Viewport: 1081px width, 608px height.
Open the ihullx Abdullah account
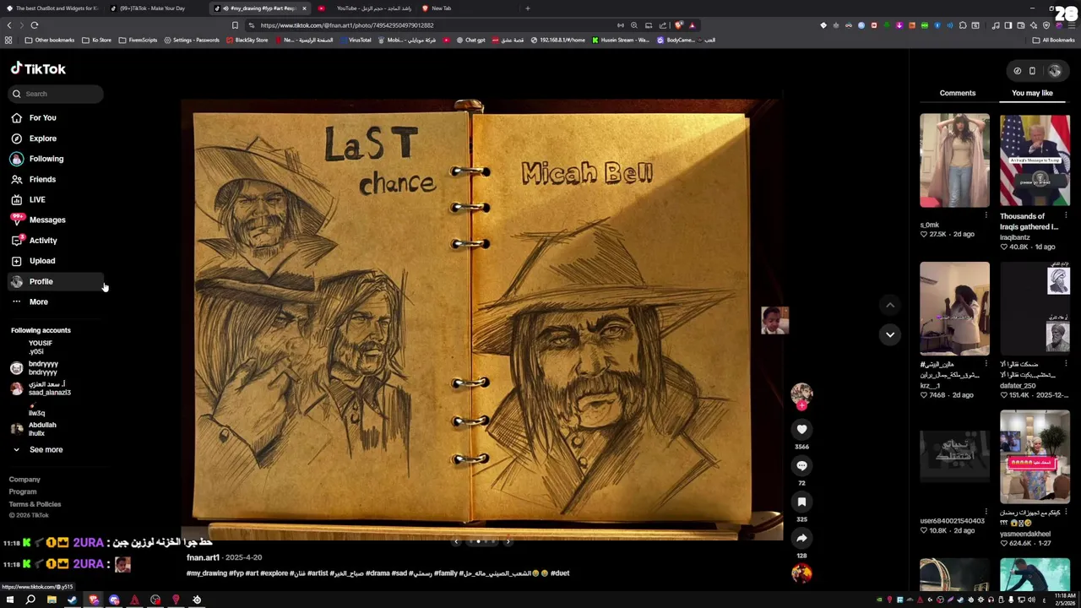(x=34, y=429)
